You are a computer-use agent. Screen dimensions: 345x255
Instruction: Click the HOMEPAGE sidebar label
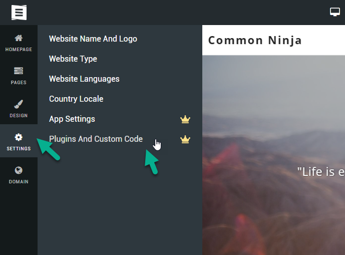point(19,50)
